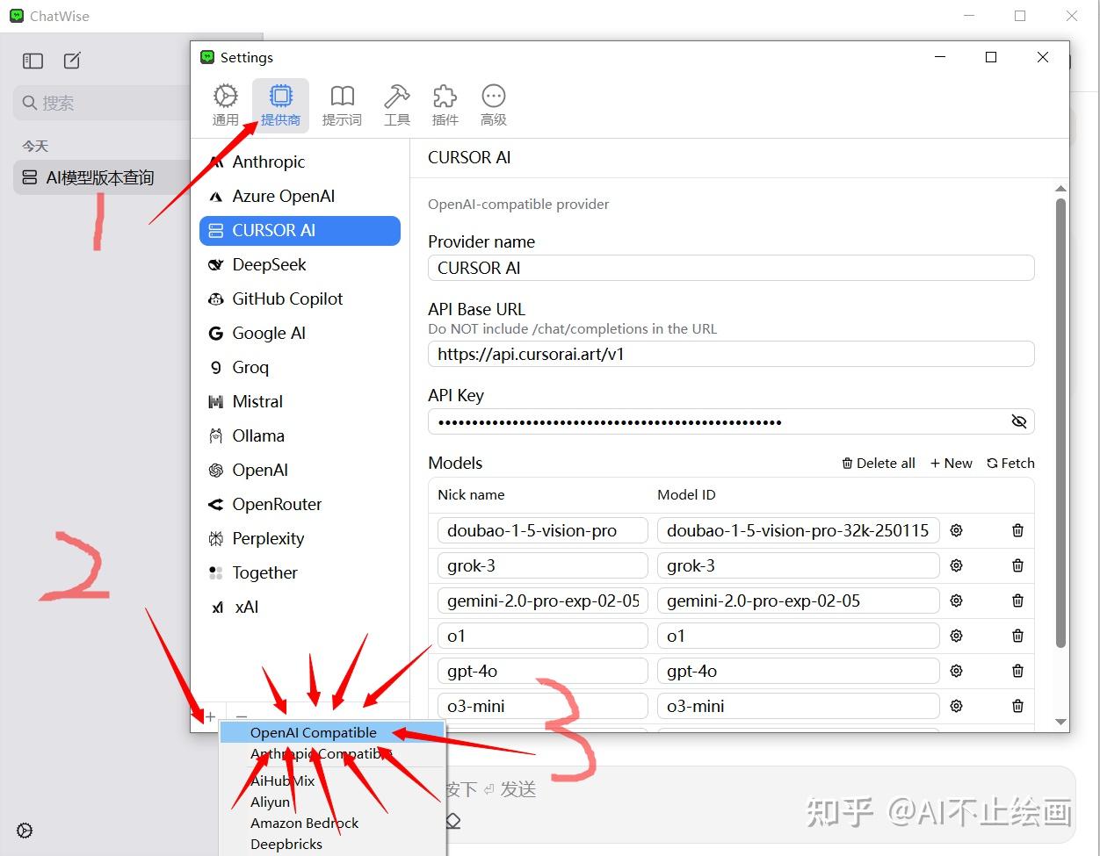Open the 通用 (General) settings icon
This screenshot has width=1100, height=856.
click(x=226, y=104)
